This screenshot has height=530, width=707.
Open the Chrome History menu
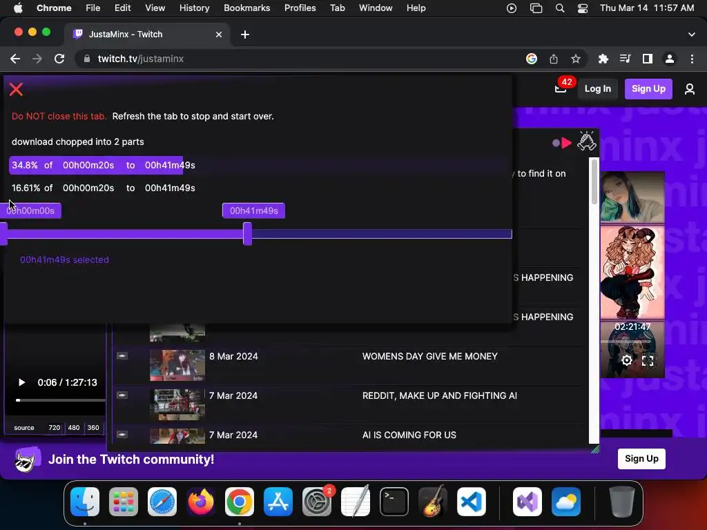[194, 8]
